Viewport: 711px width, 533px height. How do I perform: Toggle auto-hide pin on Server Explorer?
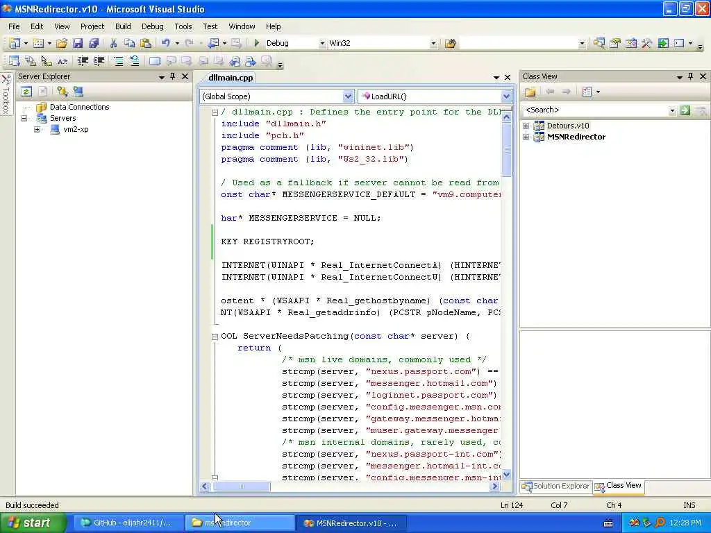coord(173,76)
